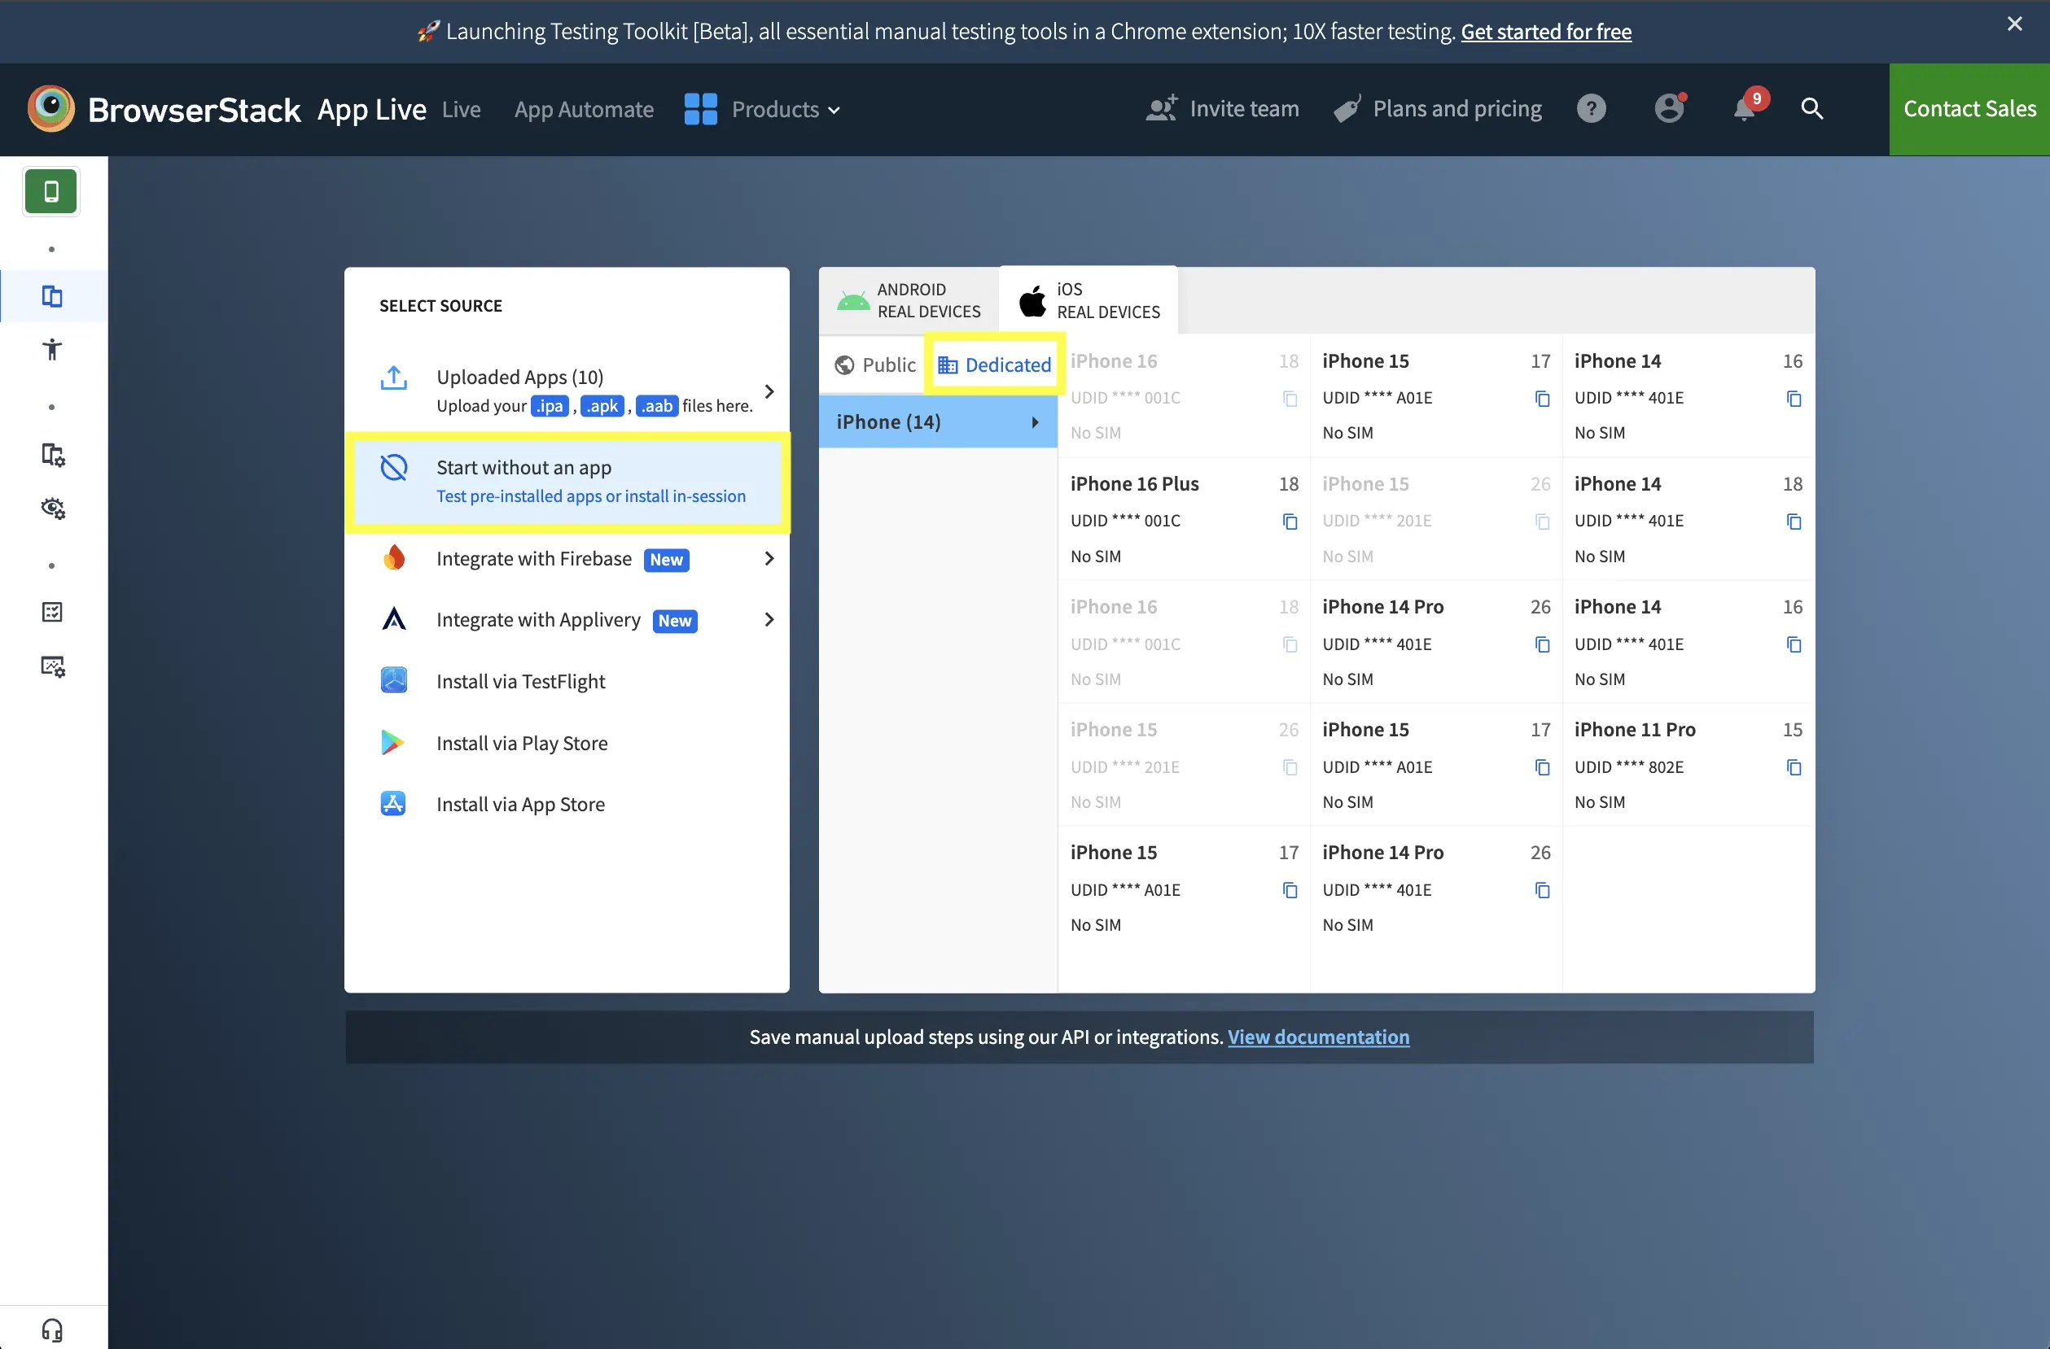The image size is (2050, 1349).
Task: Open the Get started for free link
Action: pyautogui.click(x=1546, y=32)
